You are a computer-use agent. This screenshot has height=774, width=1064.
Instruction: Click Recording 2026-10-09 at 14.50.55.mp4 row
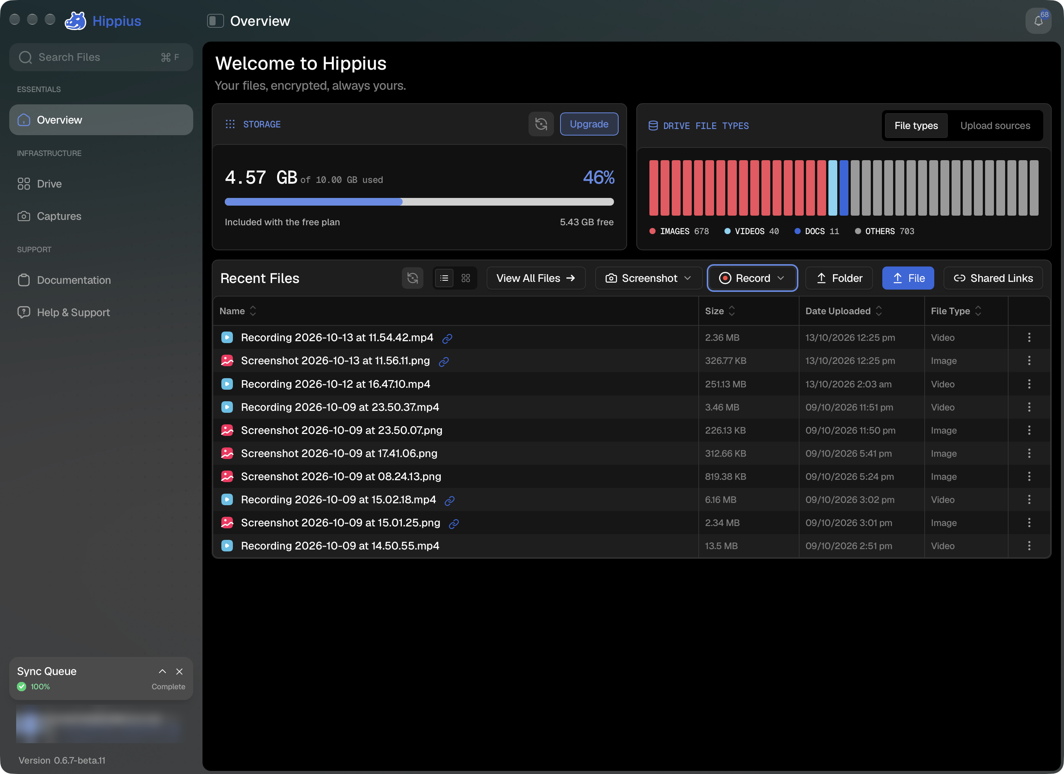631,546
